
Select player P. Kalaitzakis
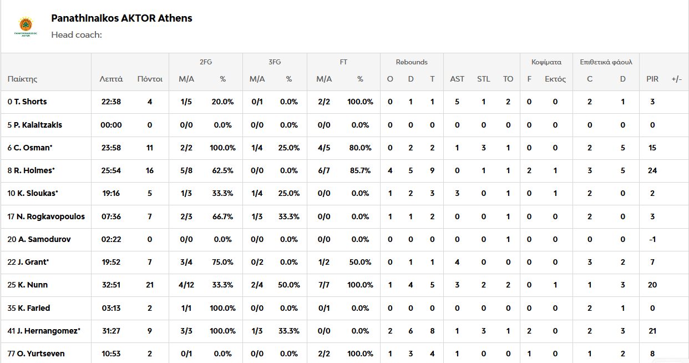[x=38, y=125]
